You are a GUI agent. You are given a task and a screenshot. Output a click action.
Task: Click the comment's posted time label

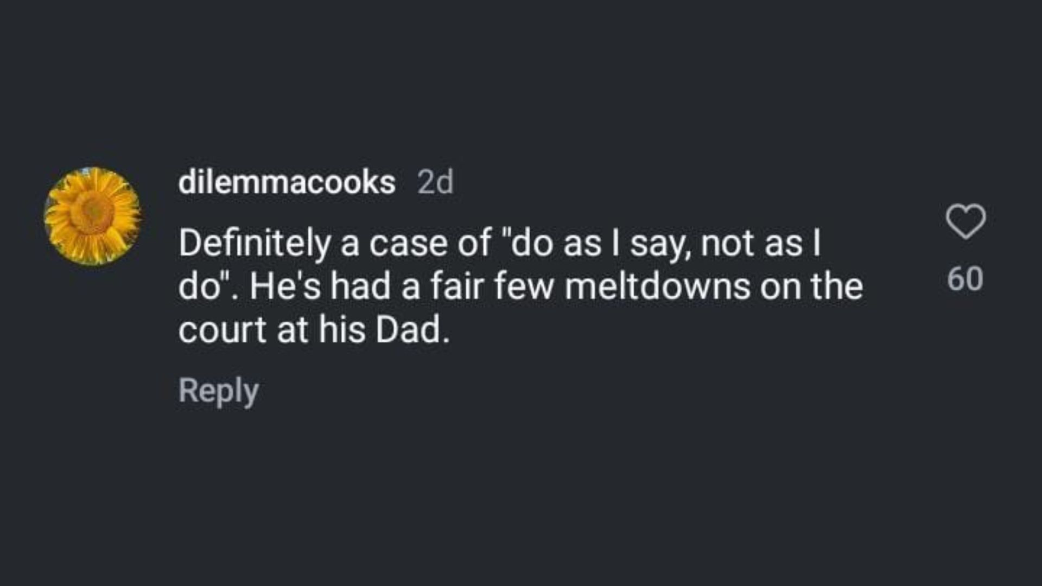tap(435, 182)
